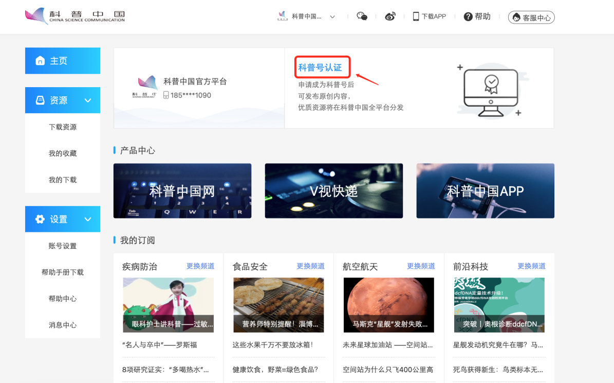Click the 帮助 link in header
Screen dimensions: 614x383
coord(482,16)
